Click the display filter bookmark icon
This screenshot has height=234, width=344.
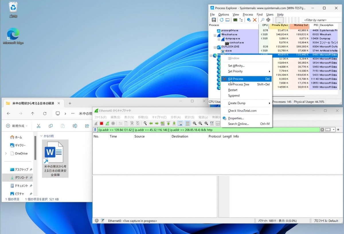point(95,130)
